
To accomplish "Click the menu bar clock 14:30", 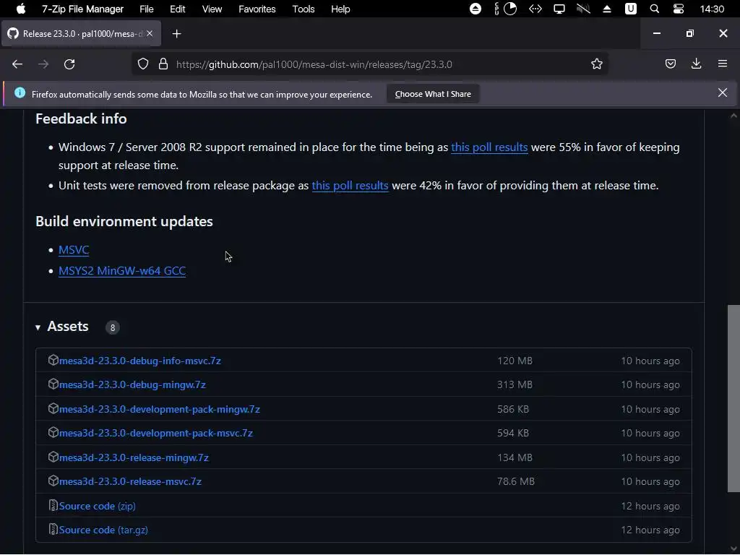I will coord(712,9).
